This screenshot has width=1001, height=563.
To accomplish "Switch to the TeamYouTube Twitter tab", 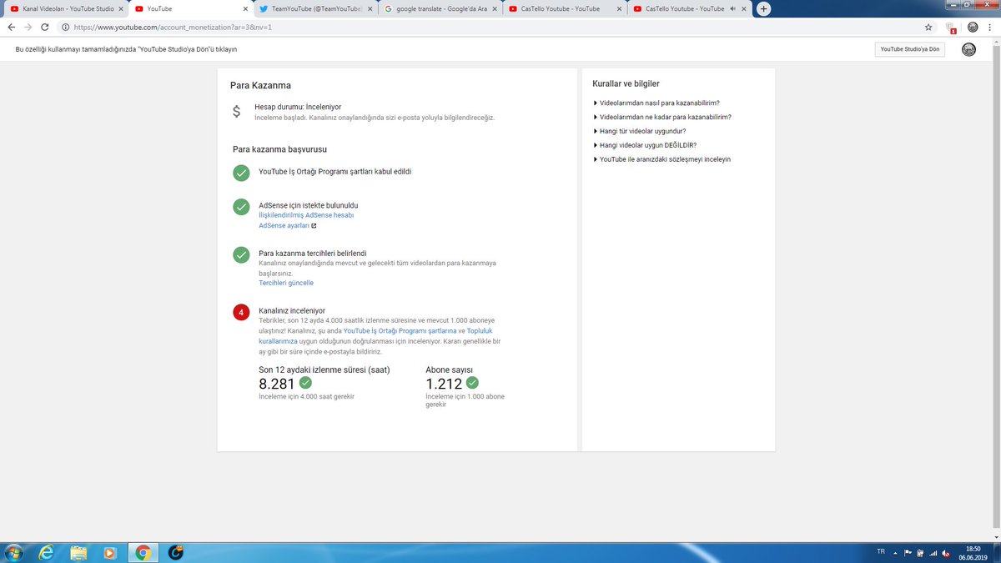I will [x=315, y=8].
